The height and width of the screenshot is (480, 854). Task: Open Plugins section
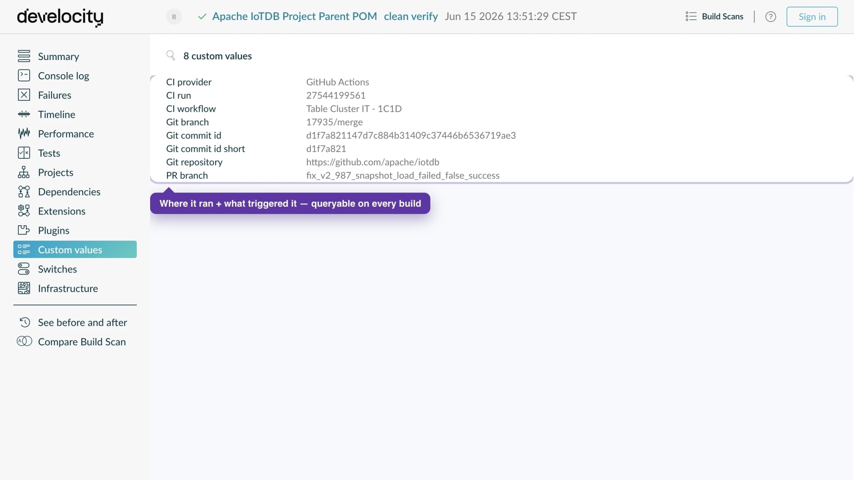tap(75, 230)
